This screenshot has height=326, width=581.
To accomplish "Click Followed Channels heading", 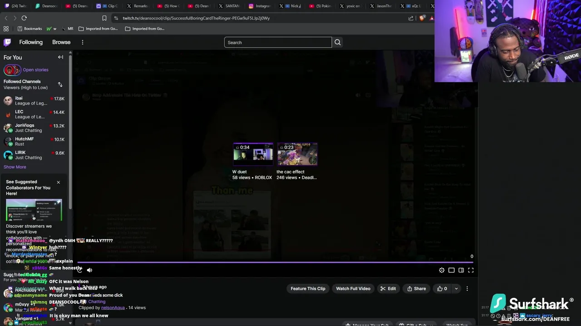I will click(x=22, y=81).
